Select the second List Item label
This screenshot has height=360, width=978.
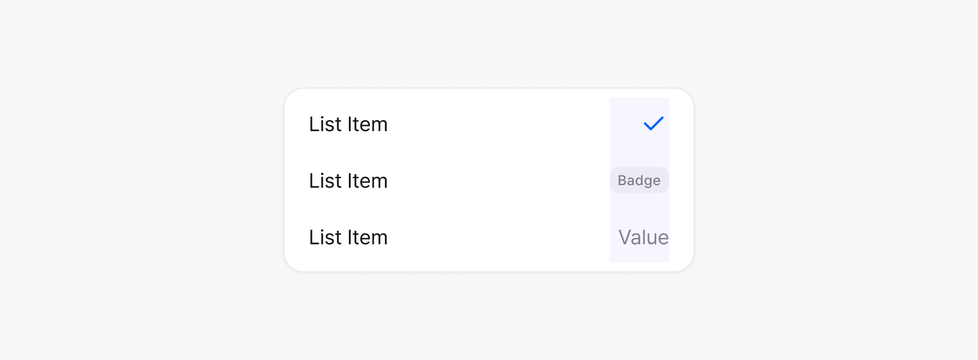(x=348, y=181)
